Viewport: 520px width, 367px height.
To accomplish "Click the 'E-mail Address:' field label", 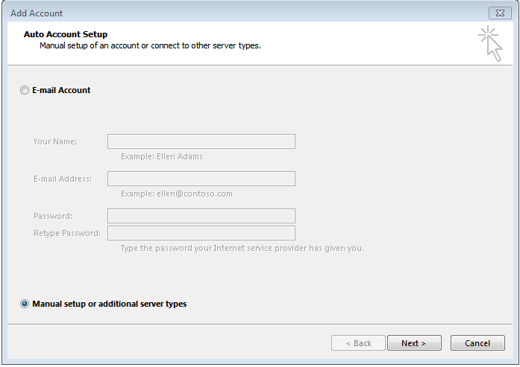I will tap(63, 179).
